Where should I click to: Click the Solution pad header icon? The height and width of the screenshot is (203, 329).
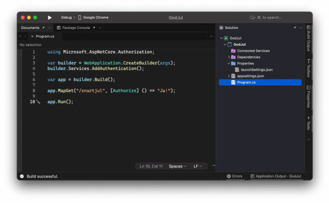pyautogui.click(x=221, y=28)
